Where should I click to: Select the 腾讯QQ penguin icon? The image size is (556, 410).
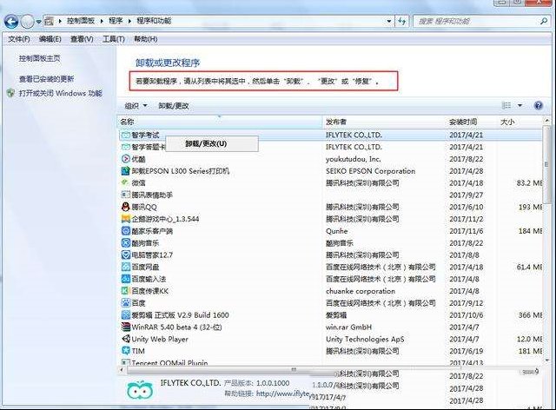pos(126,207)
